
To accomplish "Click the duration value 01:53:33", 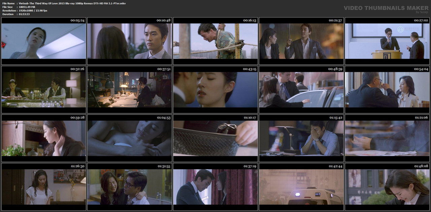I will (x=24, y=14).
